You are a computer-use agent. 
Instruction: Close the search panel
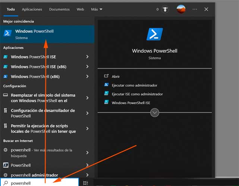click(206, 9)
